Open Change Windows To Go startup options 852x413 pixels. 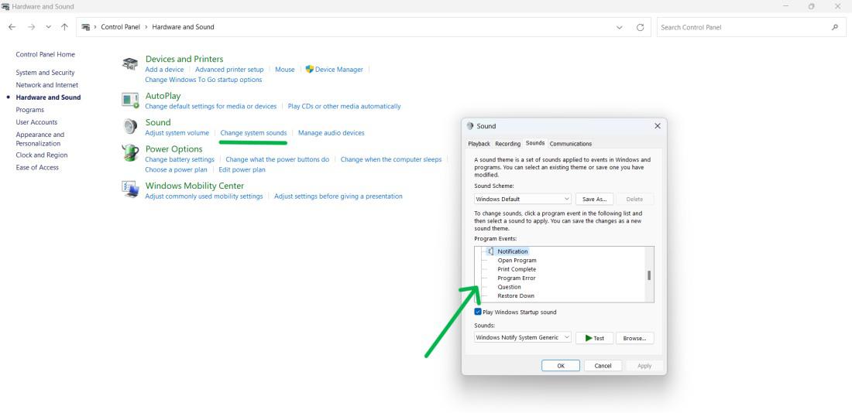(203, 80)
